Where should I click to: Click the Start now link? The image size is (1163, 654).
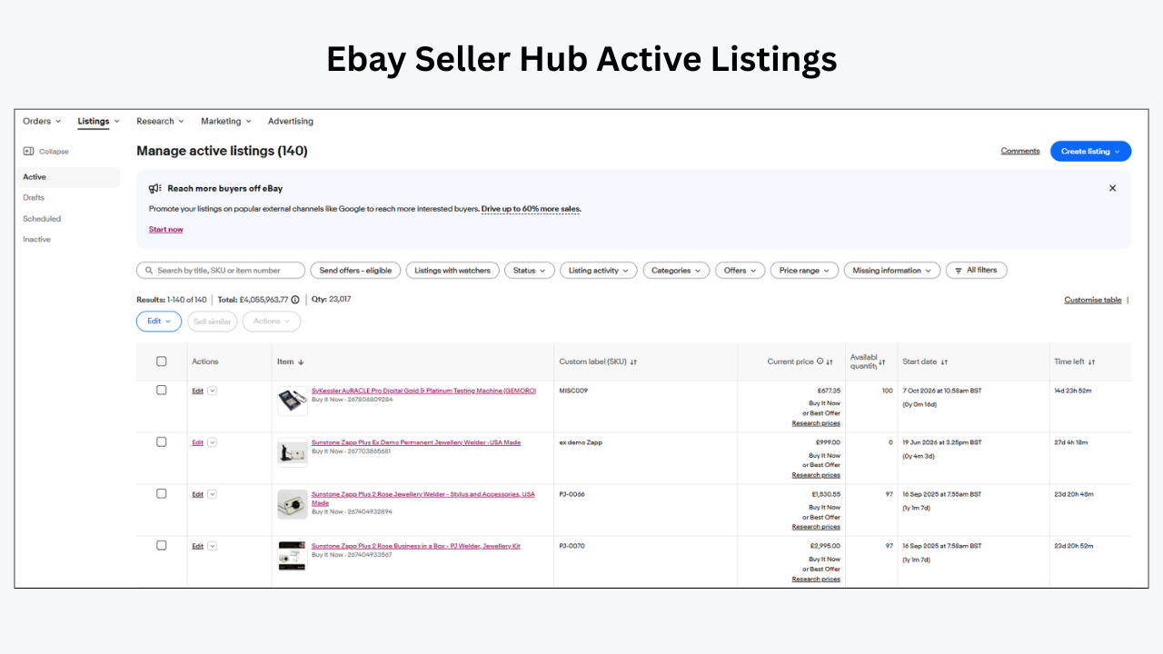pos(166,230)
